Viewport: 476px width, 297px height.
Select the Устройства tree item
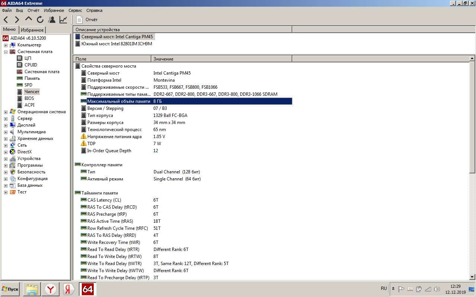click(x=29, y=159)
